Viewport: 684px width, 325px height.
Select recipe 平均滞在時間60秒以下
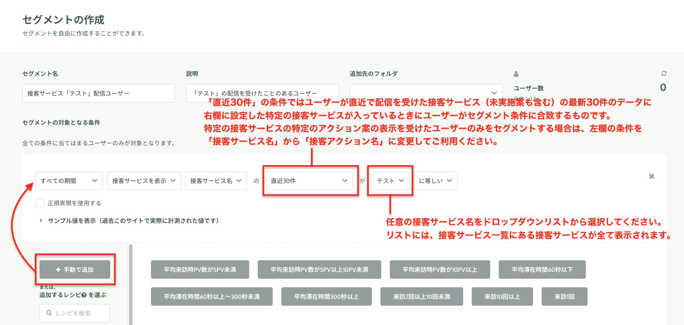point(542,269)
